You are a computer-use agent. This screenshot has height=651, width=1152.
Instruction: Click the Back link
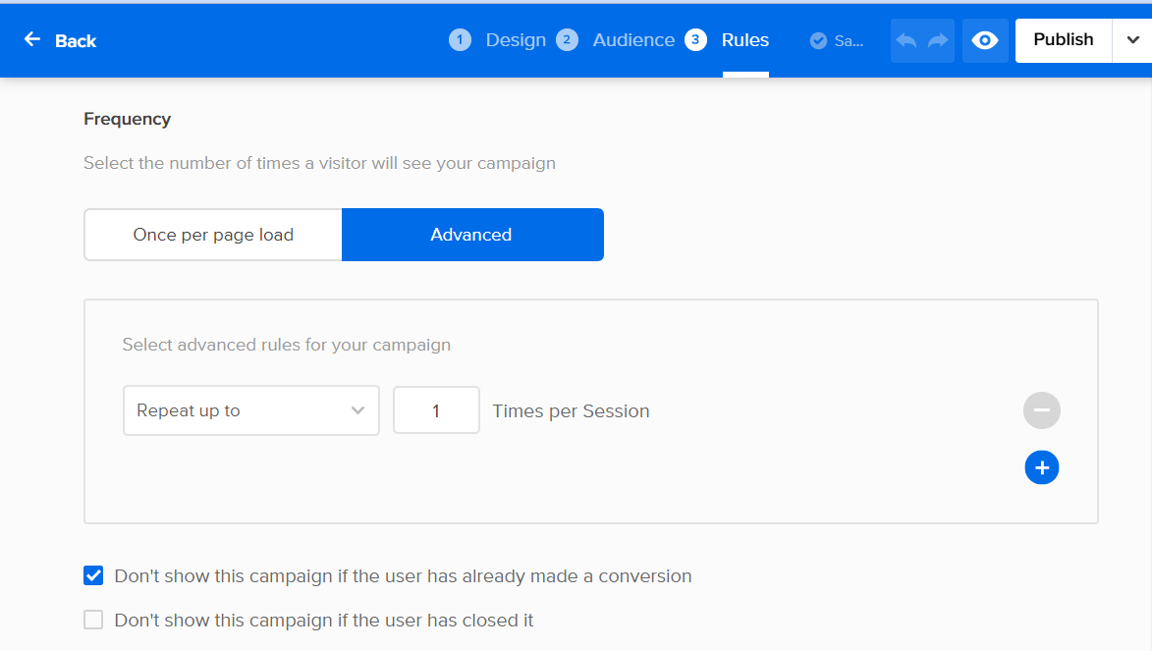[76, 40]
